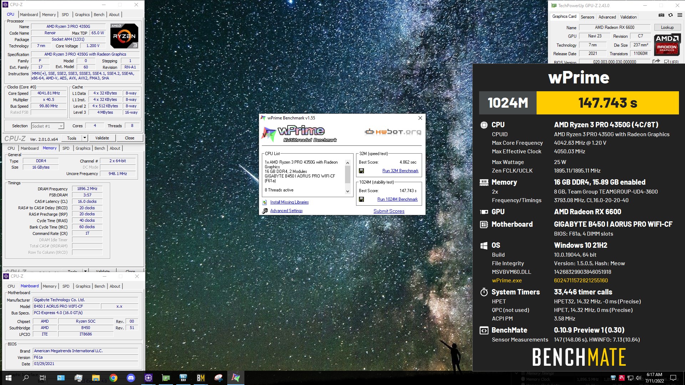Switch to the Bench tab in the CPU-Z window titled CPU-Z at the top
The image size is (685, 385).
[99, 15]
